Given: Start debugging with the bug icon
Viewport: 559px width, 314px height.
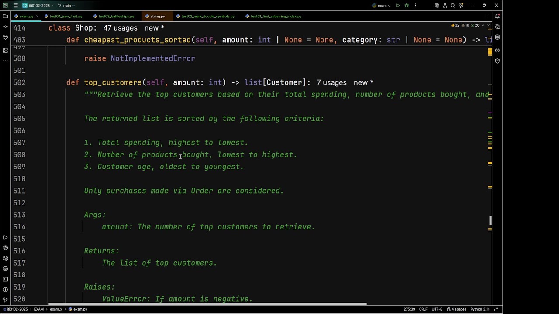Looking at the screenshot, I should (407, 6).
